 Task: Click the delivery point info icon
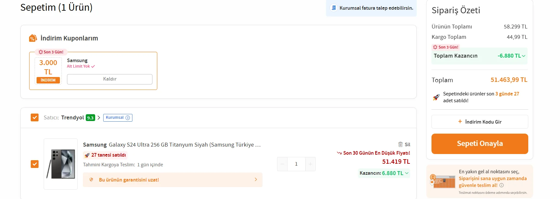pyautogui.click(x=501, y=185)
